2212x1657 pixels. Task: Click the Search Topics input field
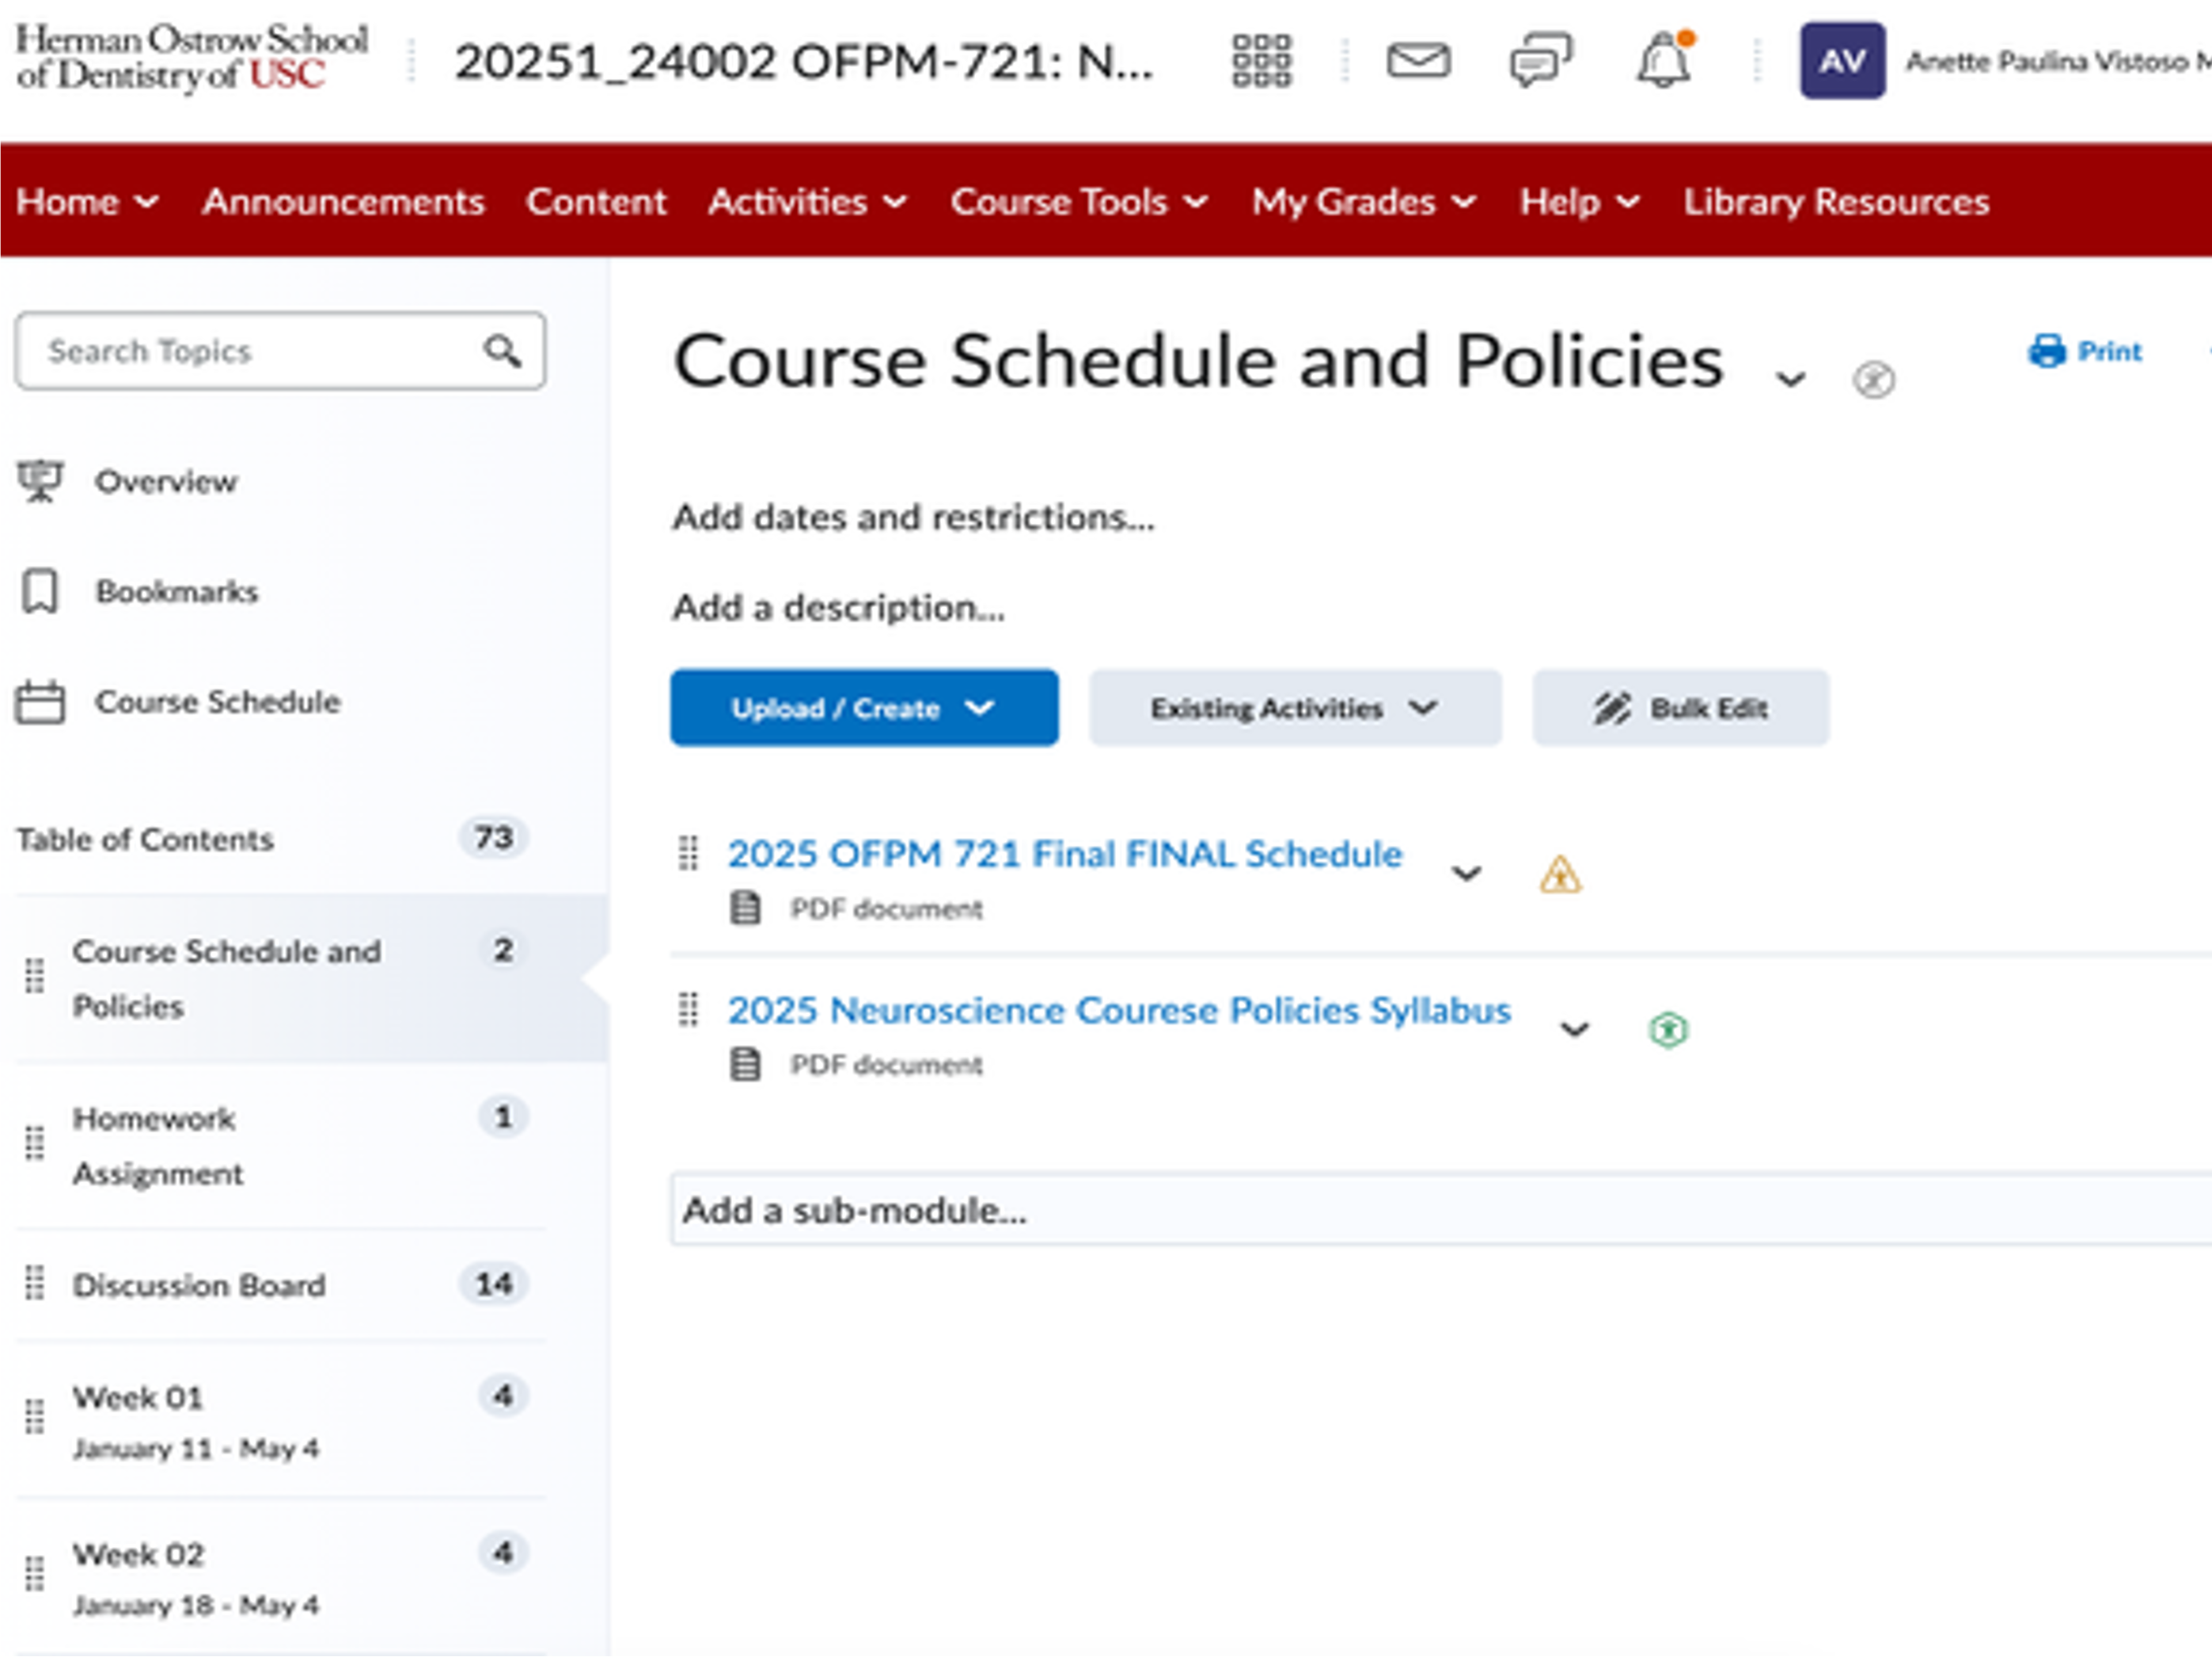tap(280, 351)
